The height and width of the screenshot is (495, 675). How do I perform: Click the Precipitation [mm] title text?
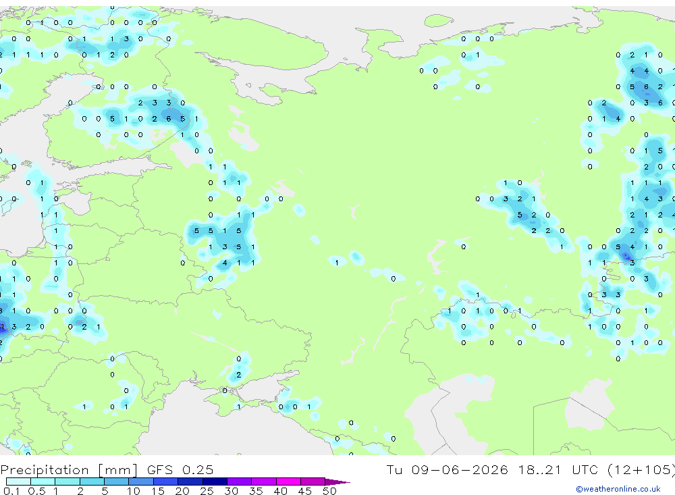coord(69,470)
